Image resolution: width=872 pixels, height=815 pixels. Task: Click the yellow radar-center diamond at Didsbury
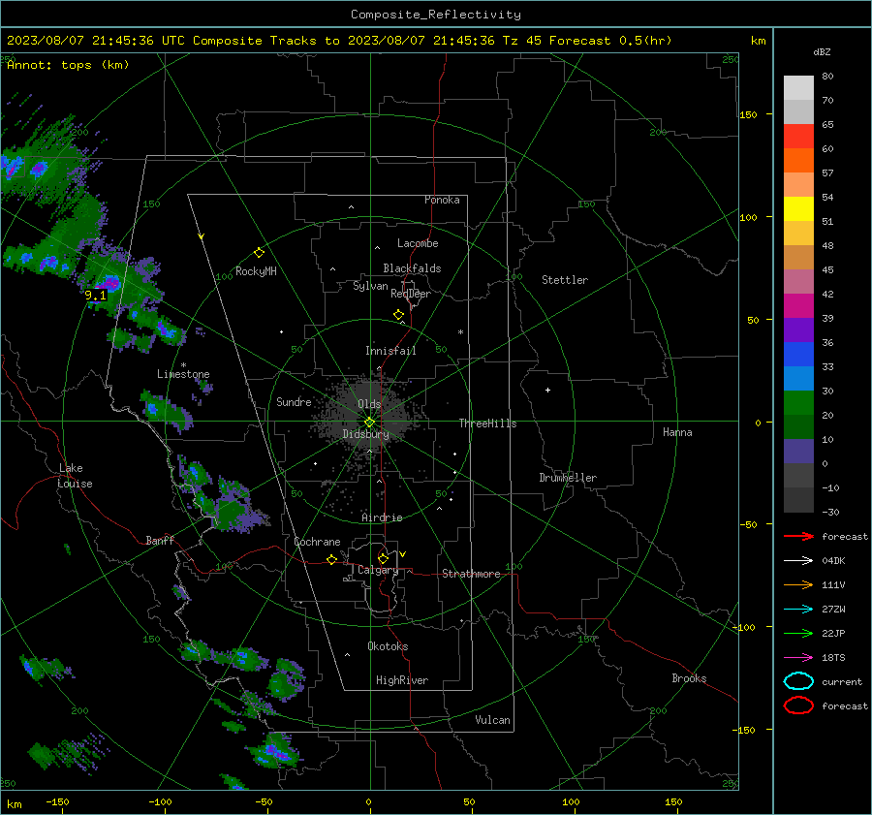click(369, 422)
